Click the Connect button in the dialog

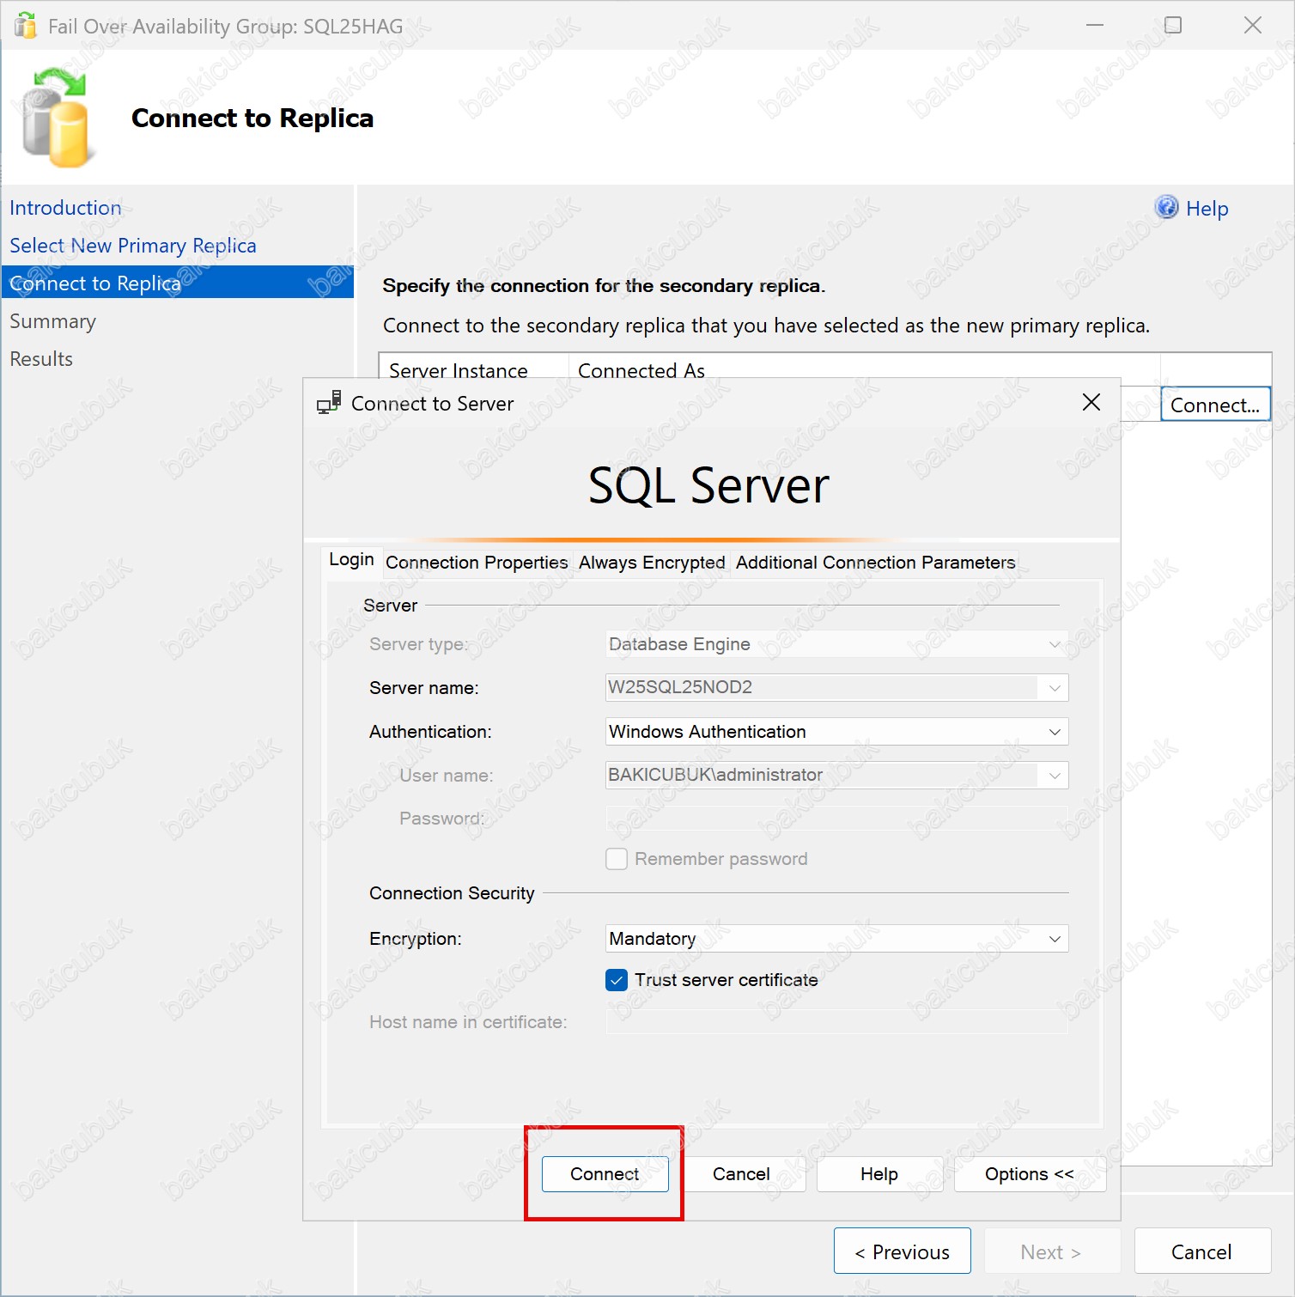pos(605,1174)
